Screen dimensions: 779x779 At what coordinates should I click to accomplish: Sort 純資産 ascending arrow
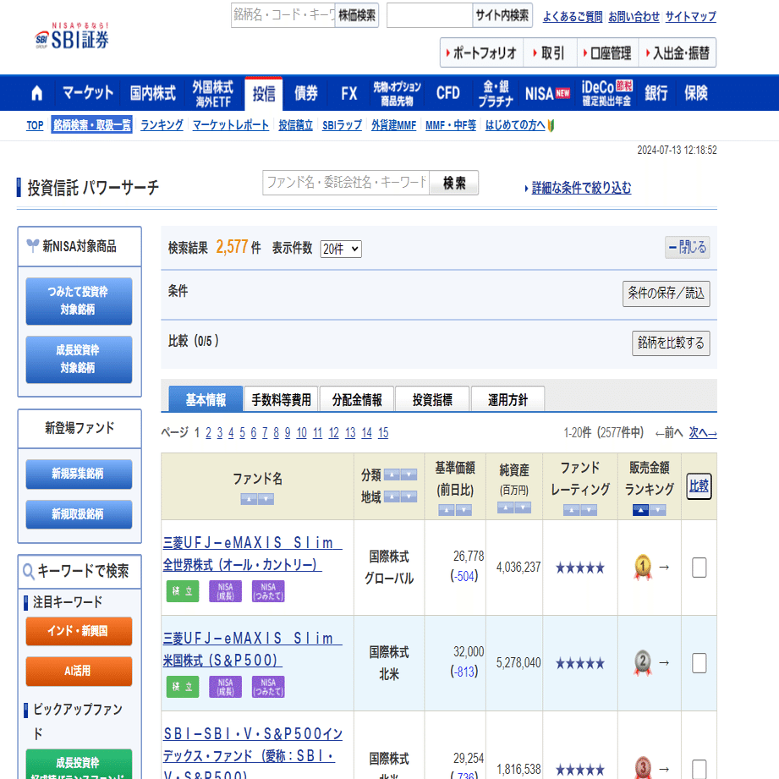505,507
